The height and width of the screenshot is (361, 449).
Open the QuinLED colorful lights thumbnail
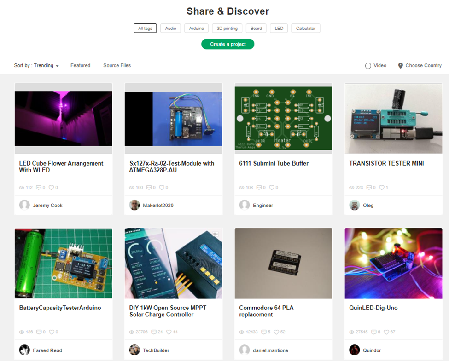click(393, 263)
